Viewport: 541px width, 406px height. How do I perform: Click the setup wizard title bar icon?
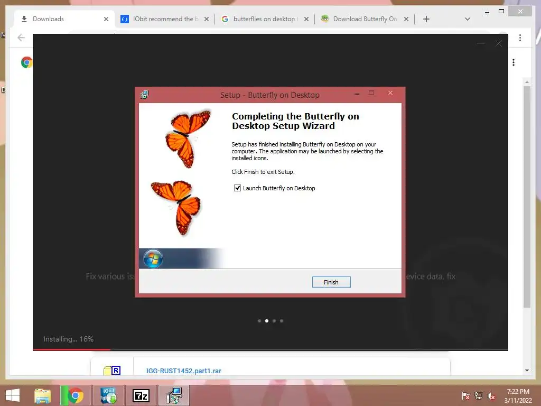144,95
